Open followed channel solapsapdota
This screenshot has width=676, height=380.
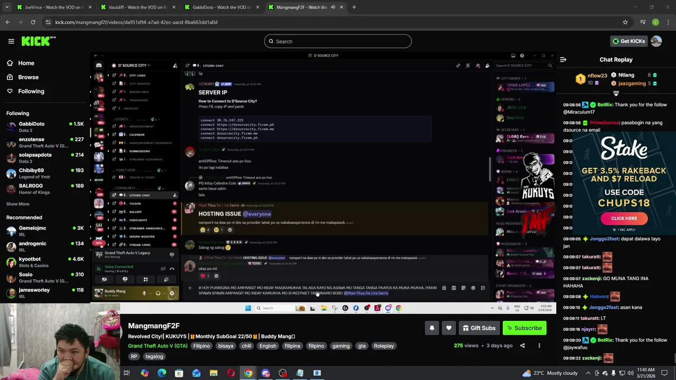[45, 158]
